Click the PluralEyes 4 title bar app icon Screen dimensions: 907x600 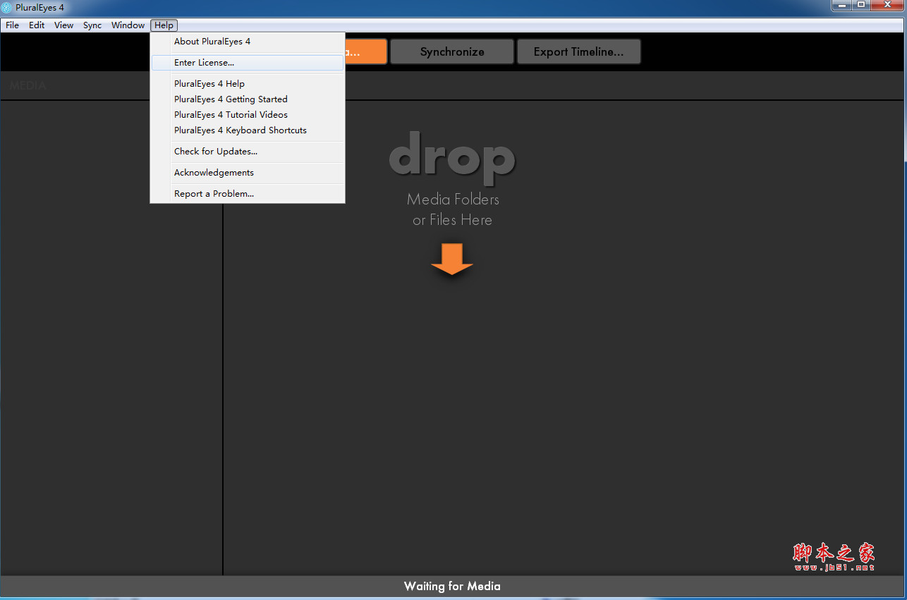tap(6, 8)
